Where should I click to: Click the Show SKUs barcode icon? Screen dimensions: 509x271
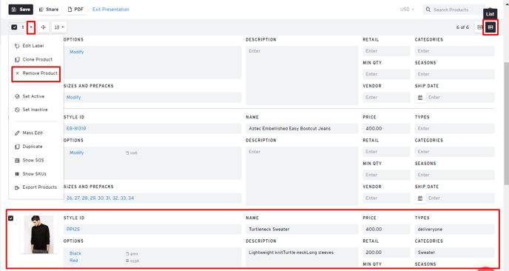[17, 174]
